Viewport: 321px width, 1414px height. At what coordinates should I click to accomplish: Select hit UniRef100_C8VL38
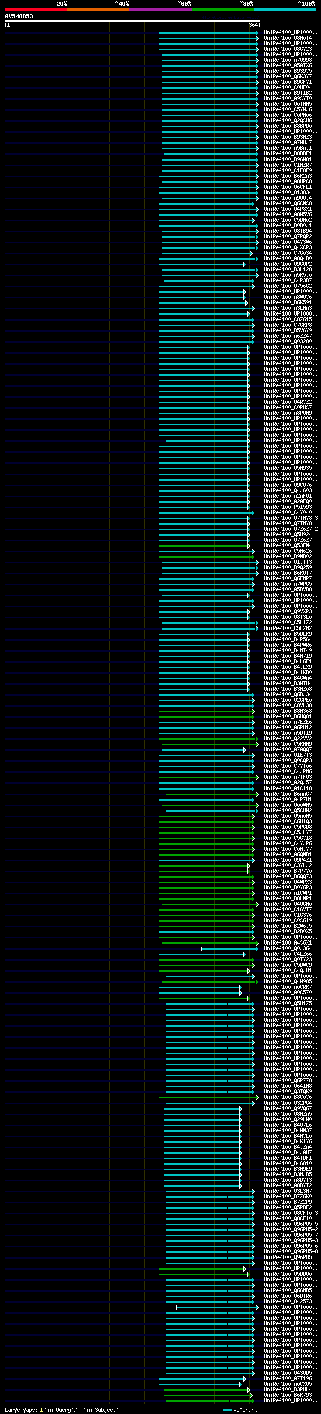287,705
